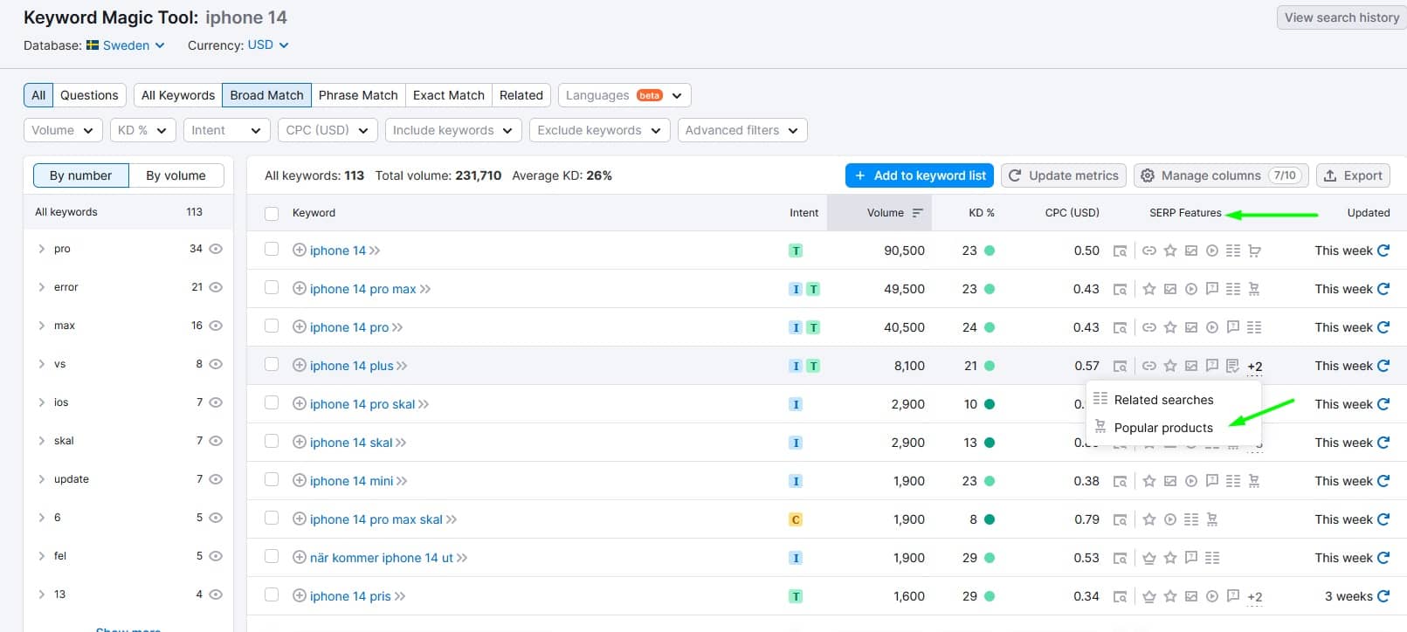This screenshot has width=1407, height=632.
Task: Check the box for iphone 14 row
Action: coord(272,250)
